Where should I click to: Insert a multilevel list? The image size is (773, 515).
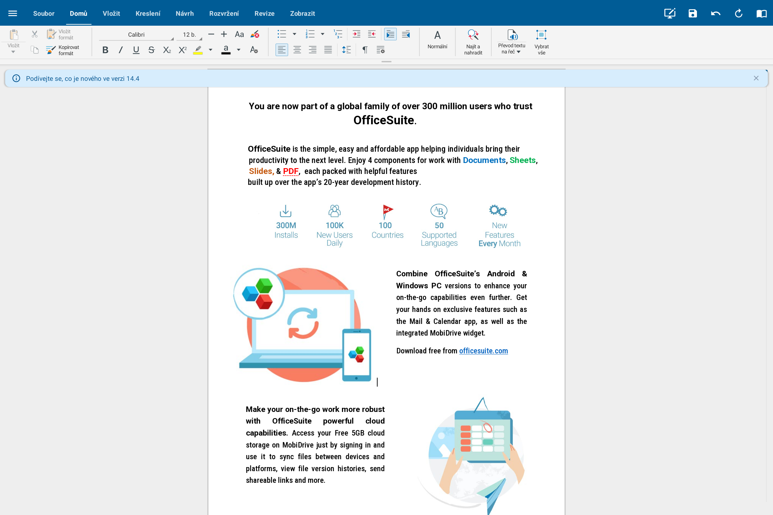(x=338, y=34)
